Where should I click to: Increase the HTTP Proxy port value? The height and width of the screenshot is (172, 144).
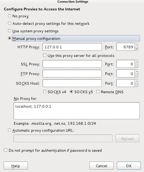[x=136, y=45]
